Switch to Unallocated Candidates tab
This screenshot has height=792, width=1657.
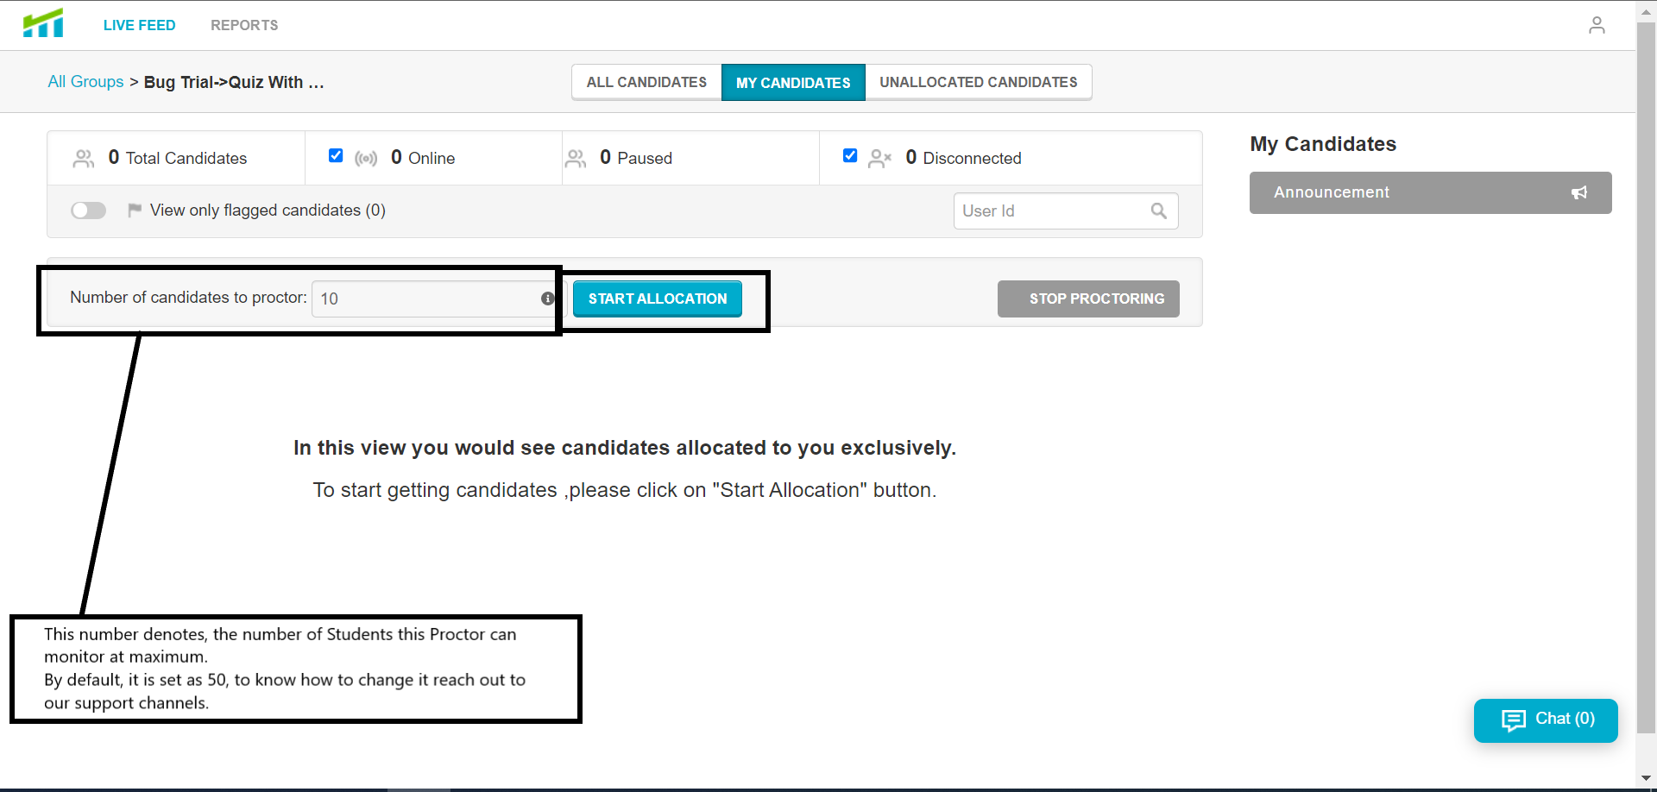(979, 82)
